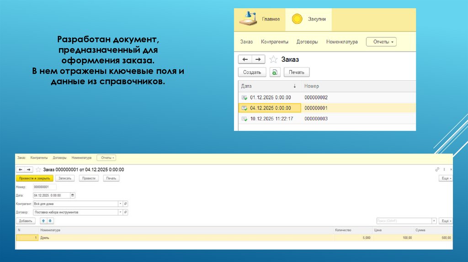The image size is (468, 262).
Task: Expand the Отчеты dropdown in the lower form window
Action: click(106, 157)
